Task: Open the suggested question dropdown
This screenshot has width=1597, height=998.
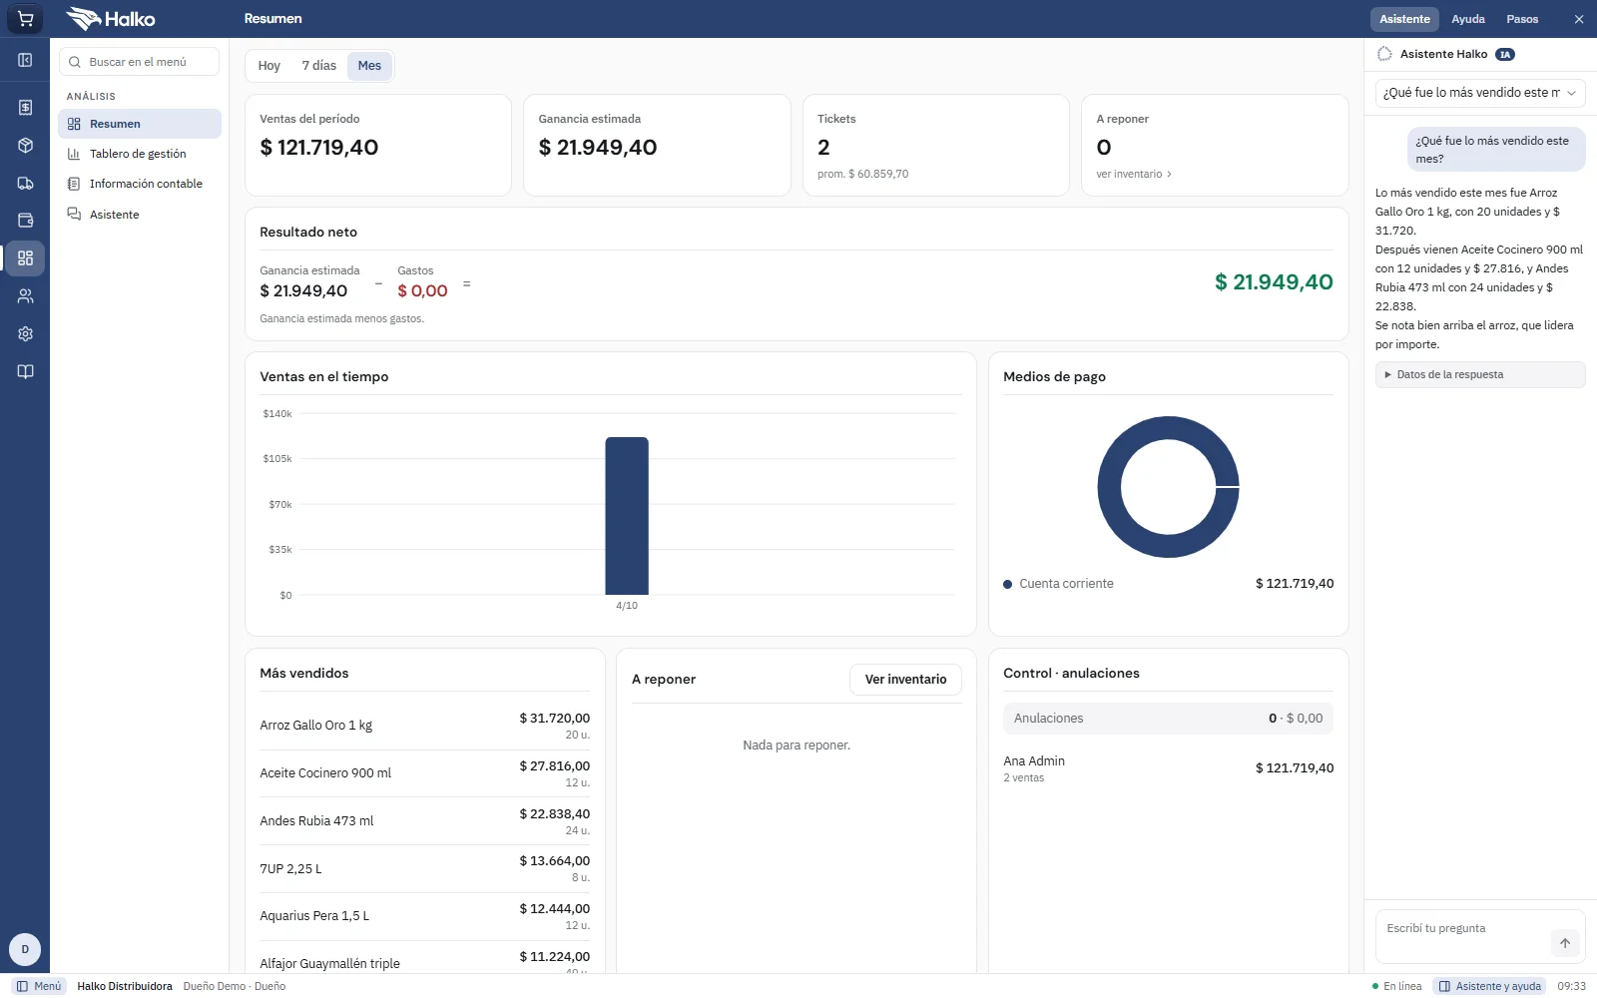Action: 1480,93
